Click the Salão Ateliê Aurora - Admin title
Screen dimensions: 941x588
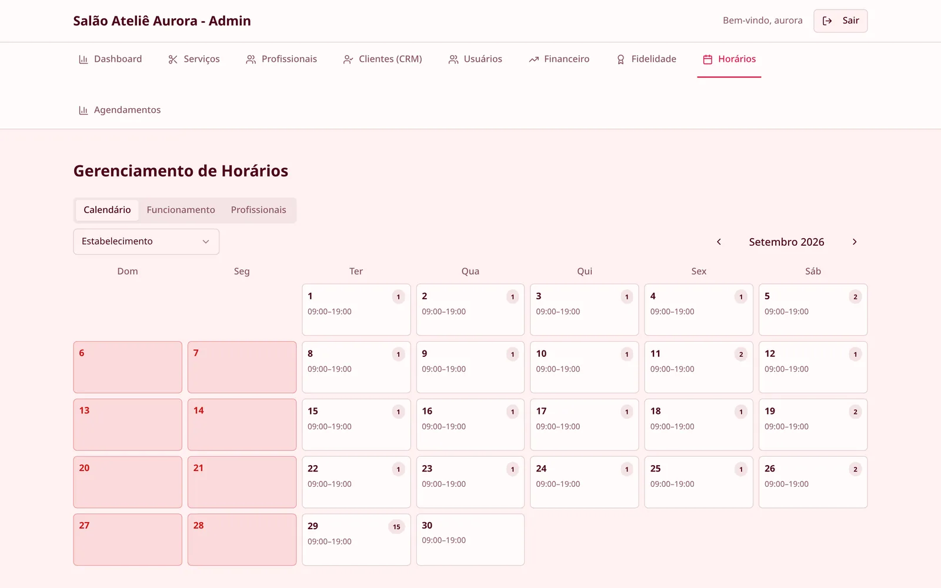pos(162,21)
